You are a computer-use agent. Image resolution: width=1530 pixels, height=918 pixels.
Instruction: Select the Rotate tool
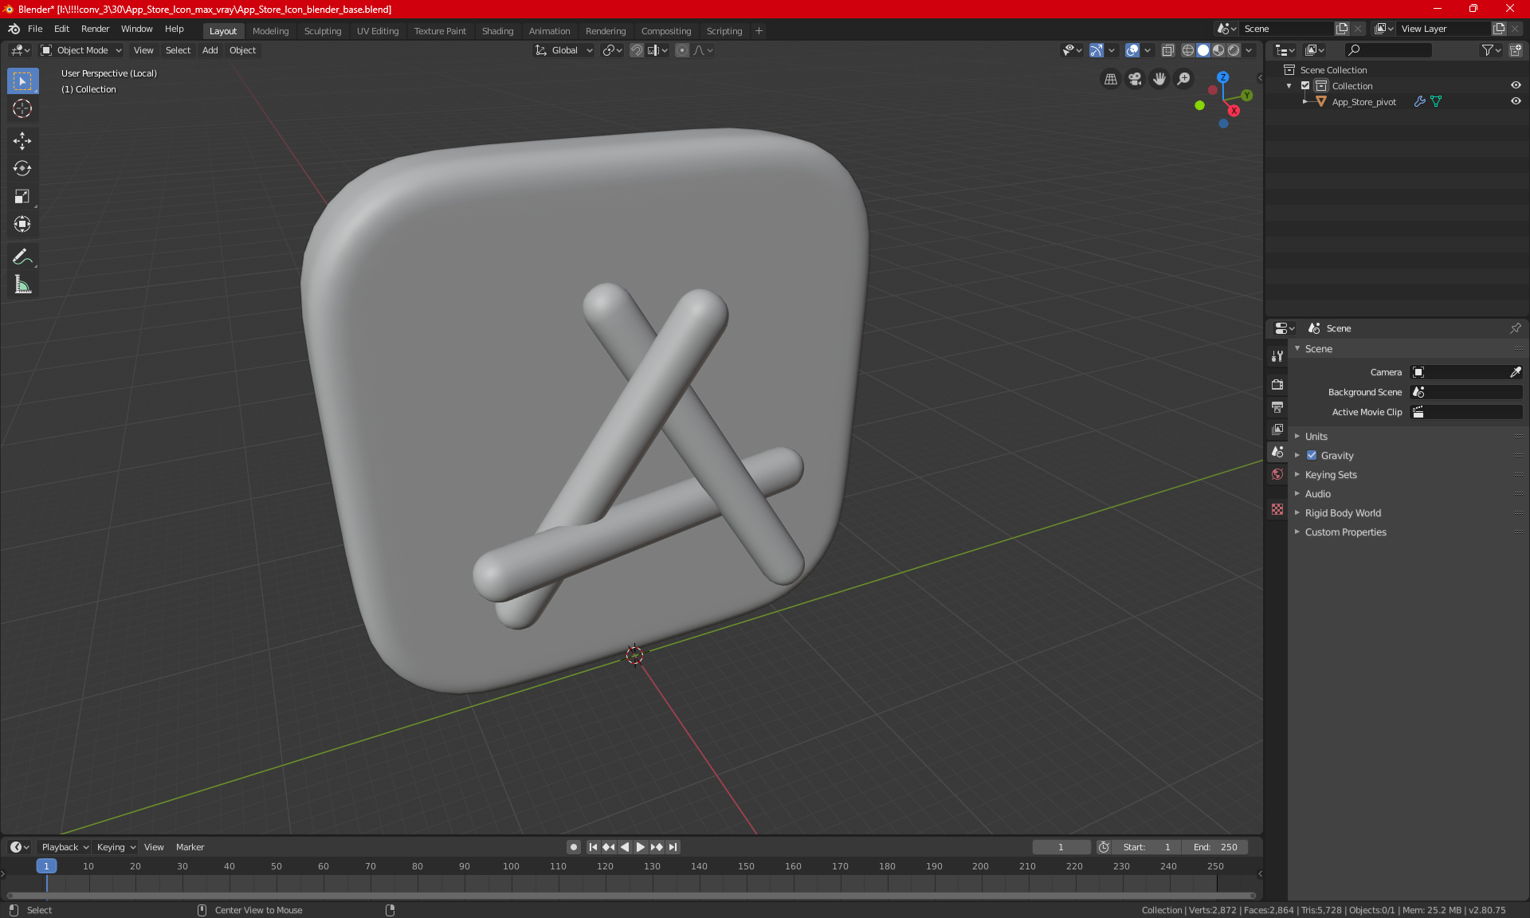click(x=22, y=168)
